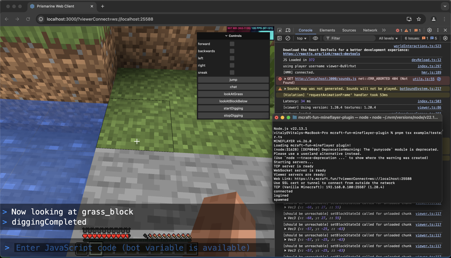This screenshot has width=451, height=258.
Task: Open 6 Issues panel link
Action: pos(421,38)
